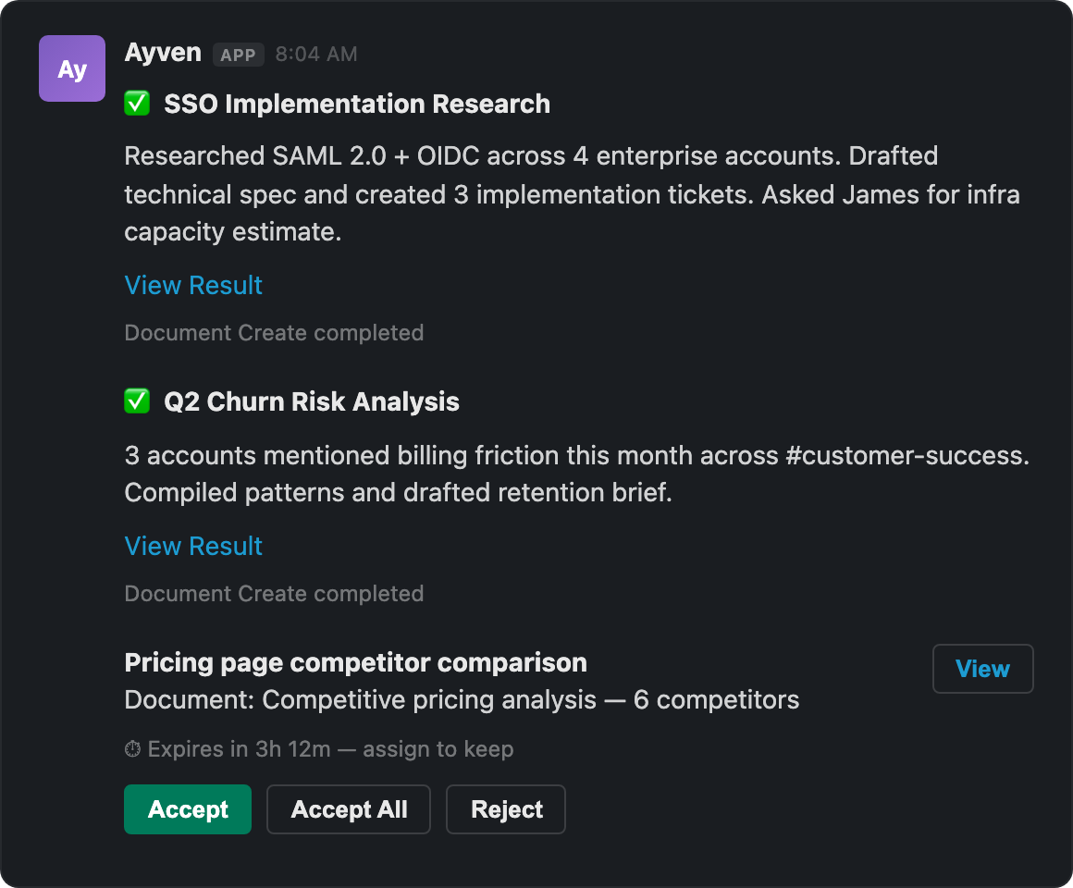The image size is (1073, 888).
Task: Reject the pricing page competitor comparison
Action: [505, 809]
